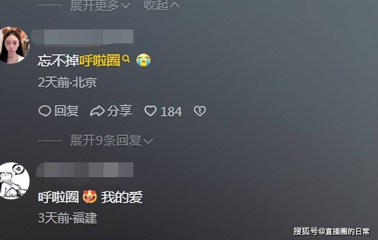Click the crying emoji in first comment
The image size is (378, 240).
click(144, 60)
